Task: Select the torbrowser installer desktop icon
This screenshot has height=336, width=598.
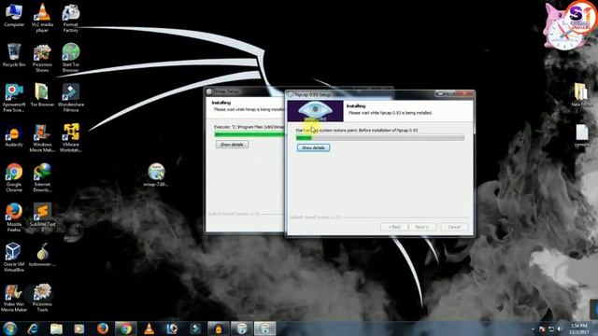Action: click(x=42, y=255)
